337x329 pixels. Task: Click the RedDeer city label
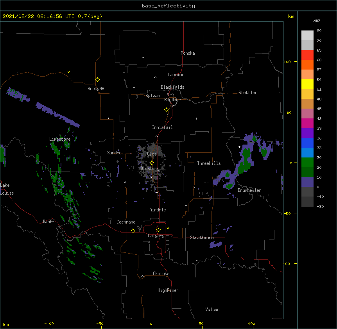172,100
